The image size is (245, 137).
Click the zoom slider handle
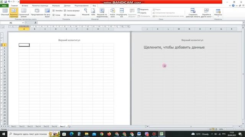coord(234,129)
